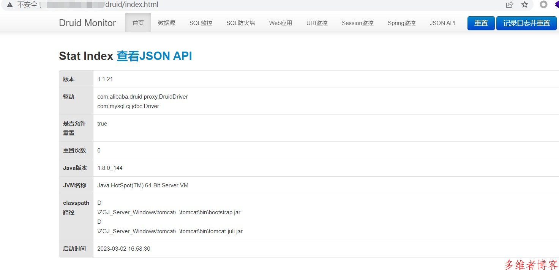Viewport: 559px width, 270px height.
Task: Click the 是否允许重置 row label
Action: [74, 128]
